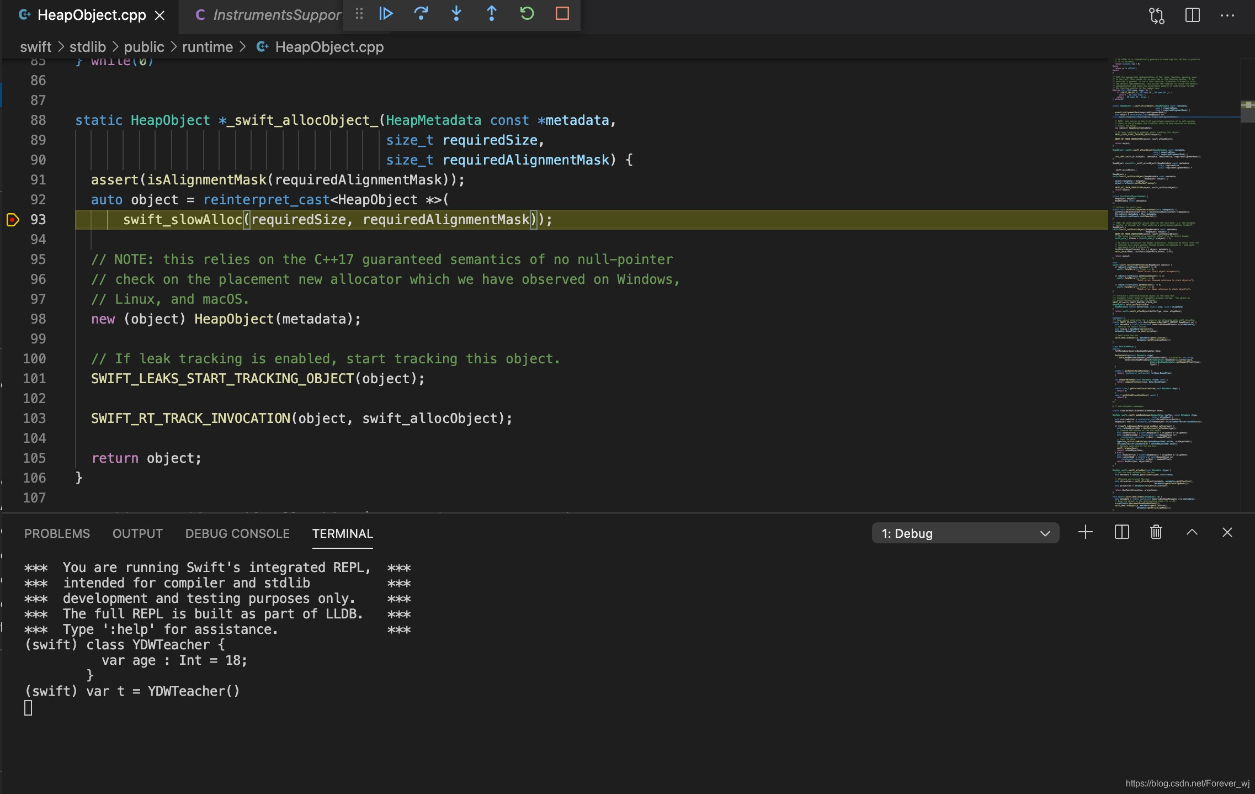The width and height of the screenshot is (1255, 794).
Task: Click line number 100 in the gutter
Action: pyautogui.click(x=34, y=359)
